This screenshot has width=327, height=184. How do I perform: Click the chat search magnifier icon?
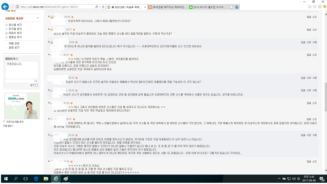(36, 81)
